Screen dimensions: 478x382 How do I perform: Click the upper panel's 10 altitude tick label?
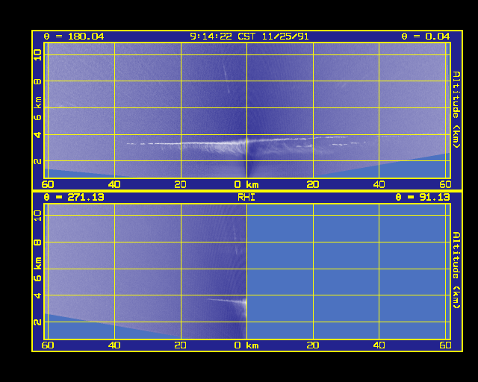click(37, 55)
